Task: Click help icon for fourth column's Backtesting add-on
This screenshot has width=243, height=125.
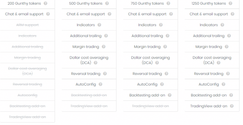Action: pos(231,95)
